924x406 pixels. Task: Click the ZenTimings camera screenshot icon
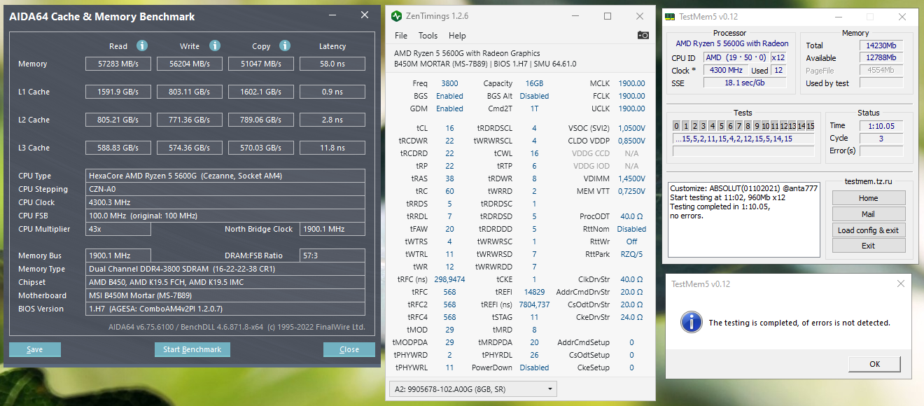643,35
